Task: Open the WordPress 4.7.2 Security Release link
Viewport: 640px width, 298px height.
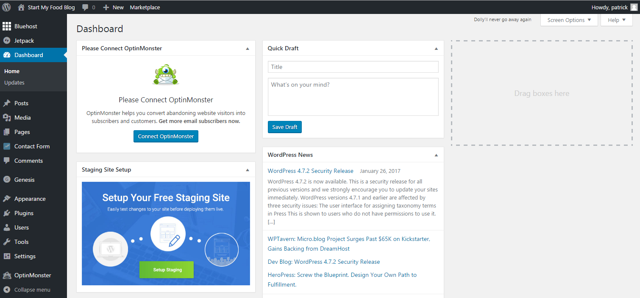Action: tap(310, 171)
